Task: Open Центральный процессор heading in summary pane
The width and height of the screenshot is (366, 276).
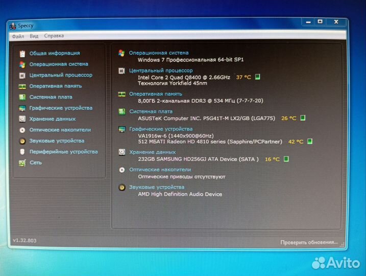Action: pyautogui.click(x=161, y=71)
